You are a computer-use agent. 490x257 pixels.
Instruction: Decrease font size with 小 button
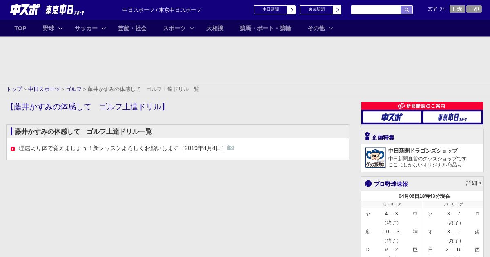[474, 9]
